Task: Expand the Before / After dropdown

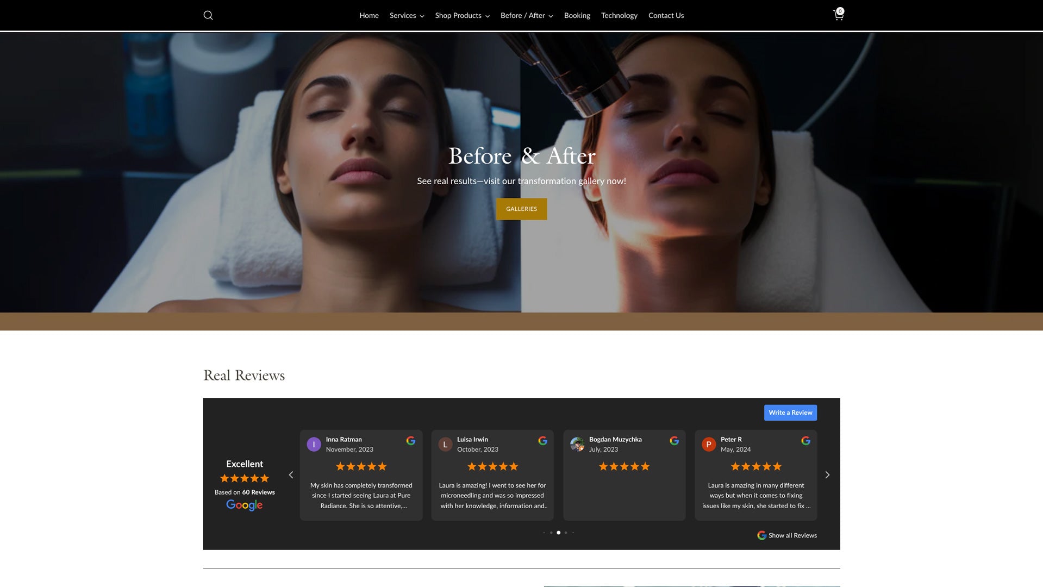Action: 526,15
